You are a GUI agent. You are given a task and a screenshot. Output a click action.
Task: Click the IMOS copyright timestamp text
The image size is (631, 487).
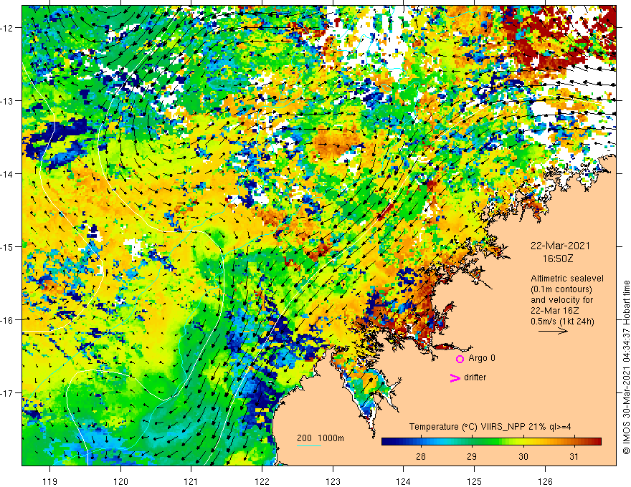(x=626, y=368)
